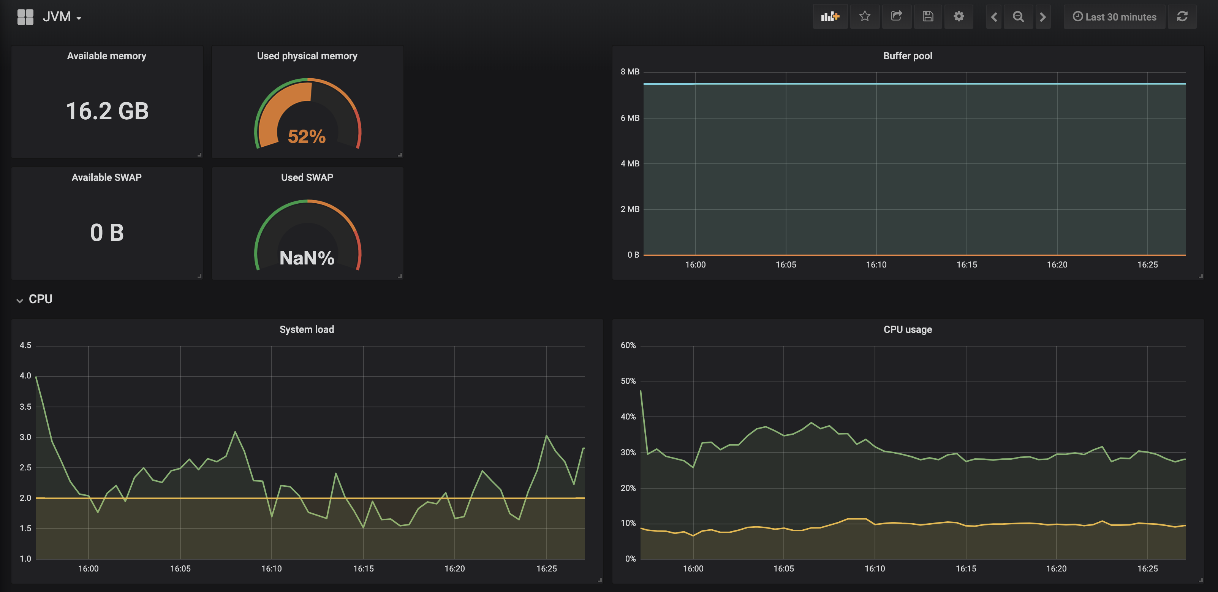Refresh dashboard with refresh icon
This screenshot has height=592, width=1218.
(x=1182, y=17)
